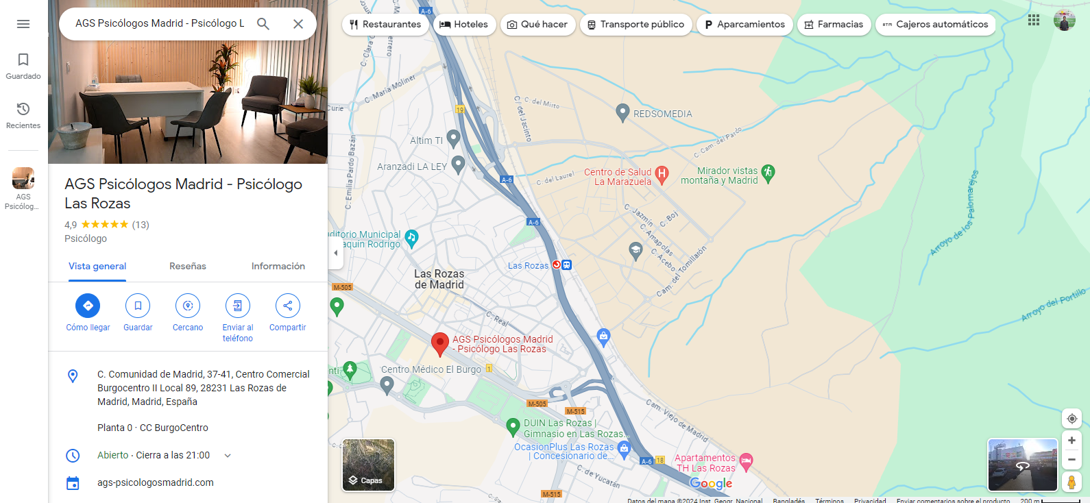
Task: Select Auditorio Municipal map marker
Action: (x=411, y=238)
